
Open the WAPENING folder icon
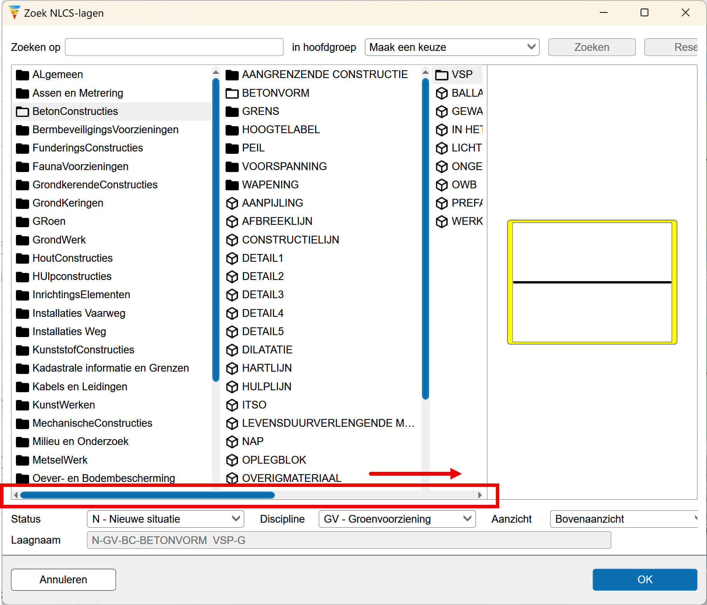(x=232, y=185)
